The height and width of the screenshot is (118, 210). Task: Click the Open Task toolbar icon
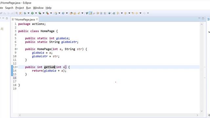pyautogui.click(x=75, y=13)
